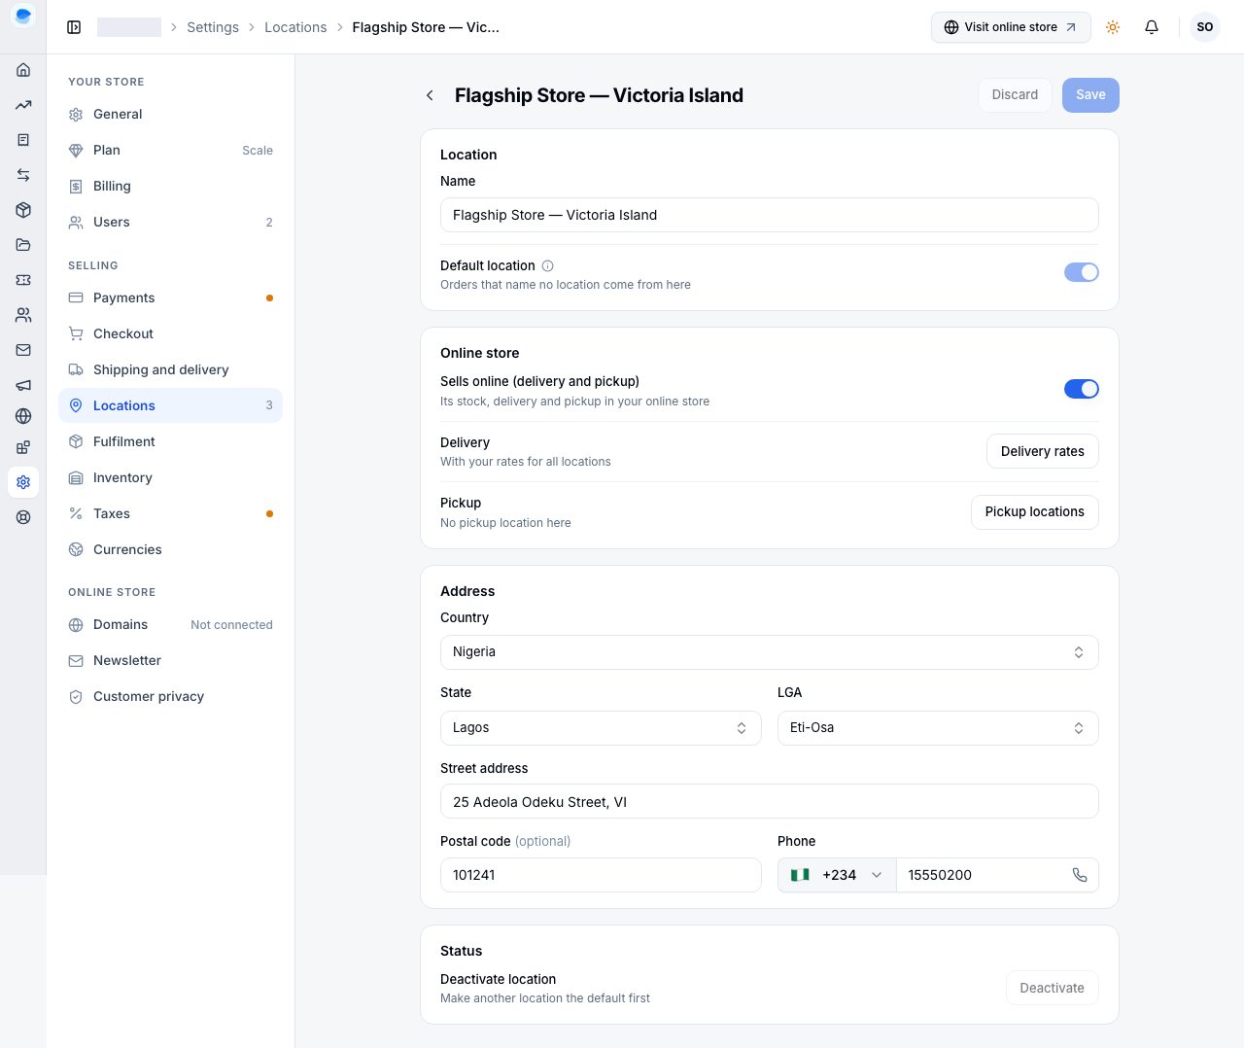The width and height of the screenshot is (1244, 1048).
Task: Click Visit online store
Action: point(1011,27)
